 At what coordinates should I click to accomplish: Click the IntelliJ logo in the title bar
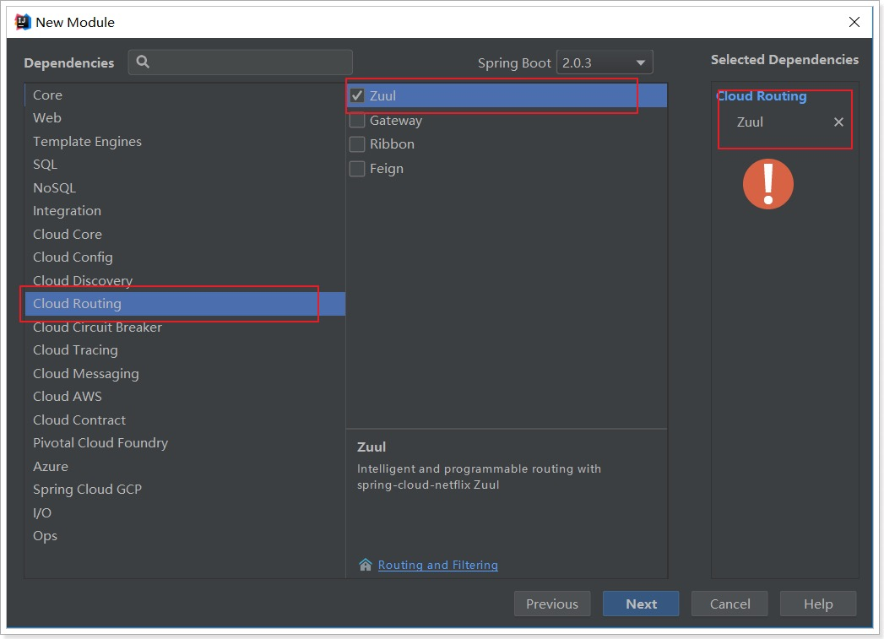coord(23,22)
